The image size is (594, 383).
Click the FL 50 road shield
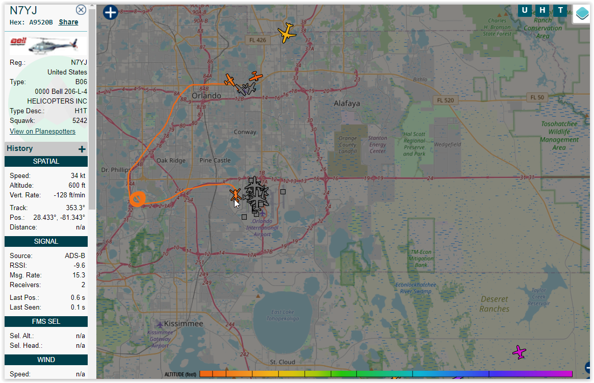pos(537,97)
